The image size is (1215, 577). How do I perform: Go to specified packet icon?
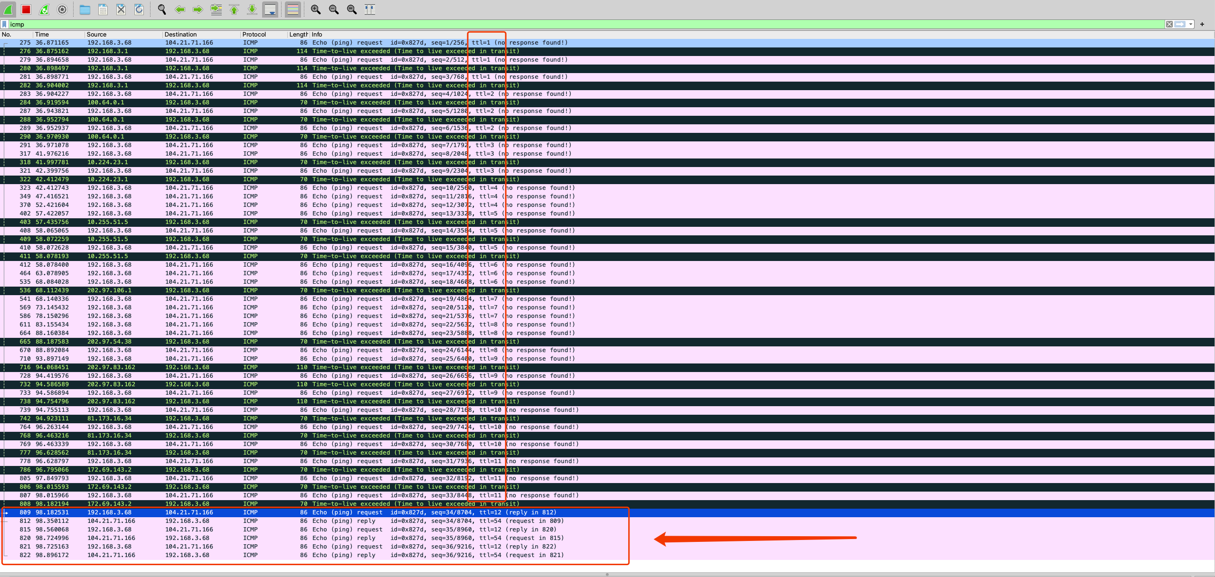coord(216,9)
